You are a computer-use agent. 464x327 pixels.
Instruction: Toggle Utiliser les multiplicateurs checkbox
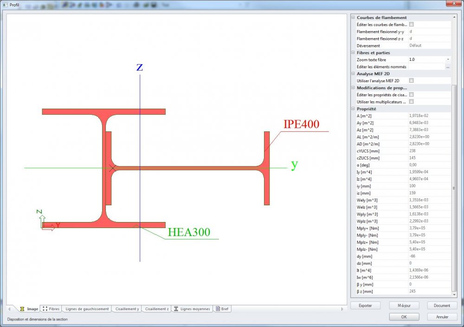pos(411,102)
